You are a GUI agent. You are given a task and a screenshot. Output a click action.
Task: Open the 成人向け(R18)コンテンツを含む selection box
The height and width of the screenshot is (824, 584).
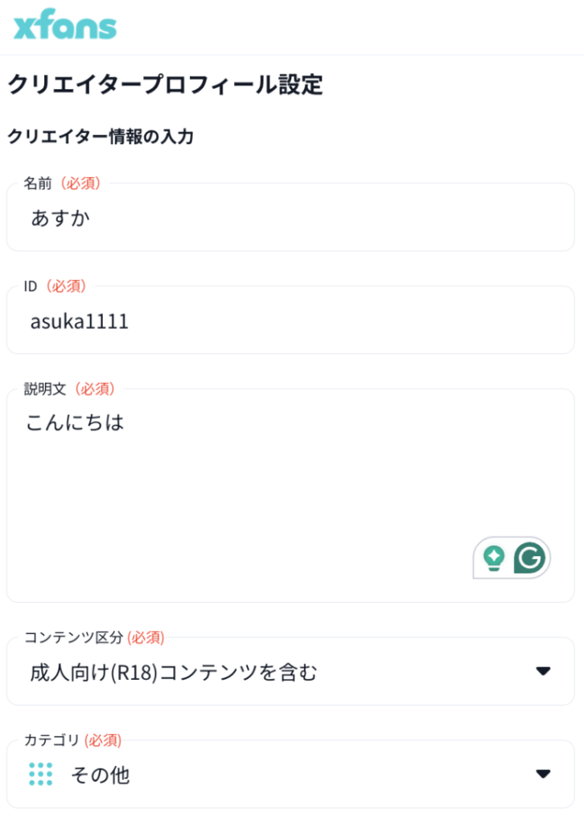point(241,672)
